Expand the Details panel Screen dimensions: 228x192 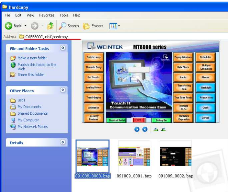(63, 142)
